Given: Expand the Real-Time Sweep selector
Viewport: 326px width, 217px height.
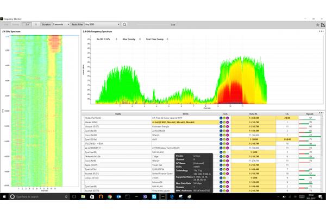Looking at the screenshot, I should (x=157, y=39).
